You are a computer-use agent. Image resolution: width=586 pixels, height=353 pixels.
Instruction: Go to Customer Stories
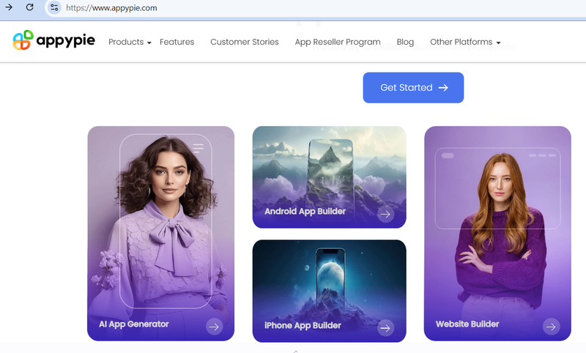pos(245,42)
